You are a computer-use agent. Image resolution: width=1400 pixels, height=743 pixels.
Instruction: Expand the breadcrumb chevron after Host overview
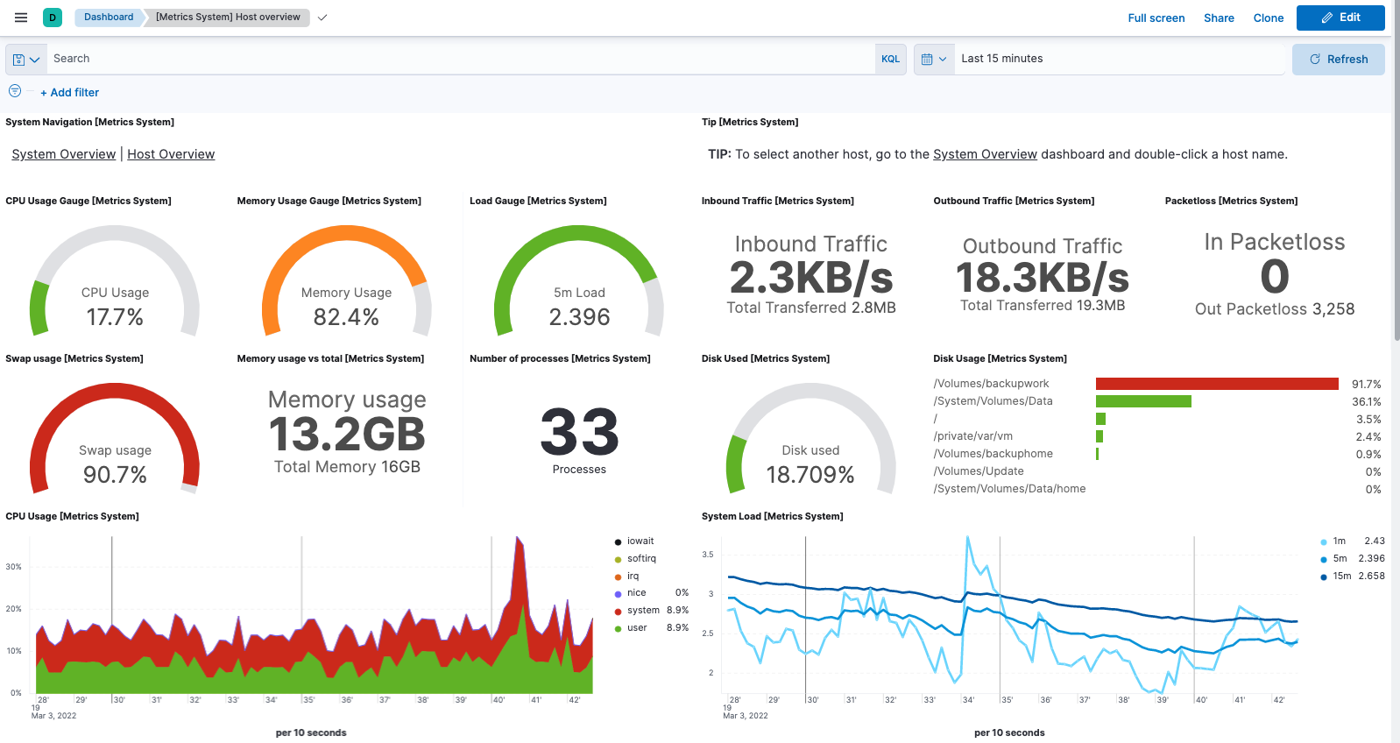(x=322, y=18)
